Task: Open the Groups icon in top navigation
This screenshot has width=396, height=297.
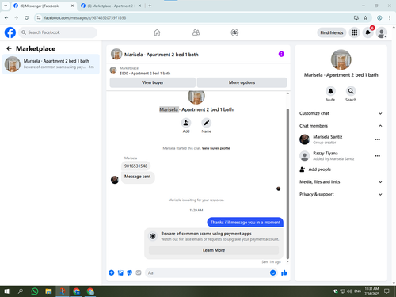Action: [x=234, y=32]
